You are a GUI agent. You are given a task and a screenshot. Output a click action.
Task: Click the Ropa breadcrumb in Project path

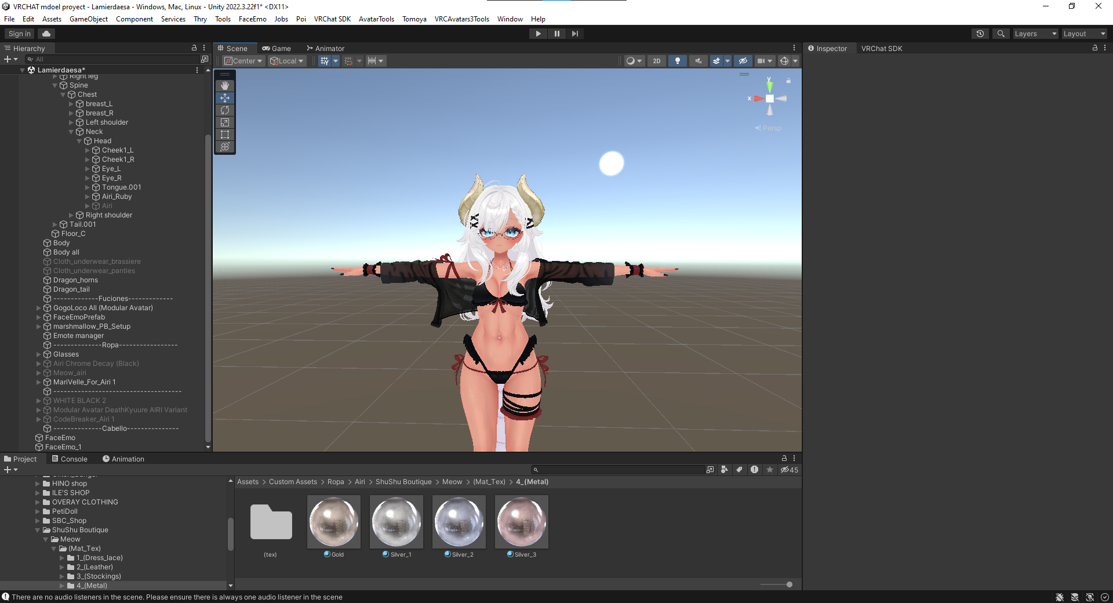point(336,482)
